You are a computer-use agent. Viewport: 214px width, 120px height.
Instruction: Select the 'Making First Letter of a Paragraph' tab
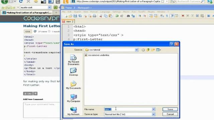(27, 13)
